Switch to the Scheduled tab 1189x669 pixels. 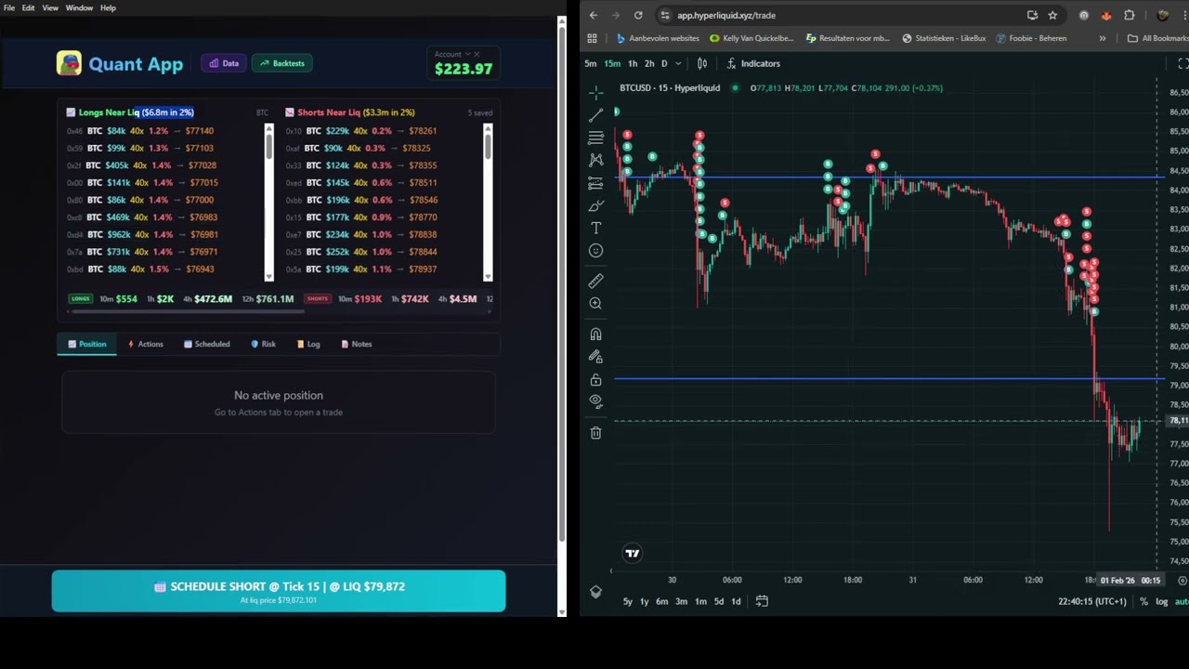[206, 344]
